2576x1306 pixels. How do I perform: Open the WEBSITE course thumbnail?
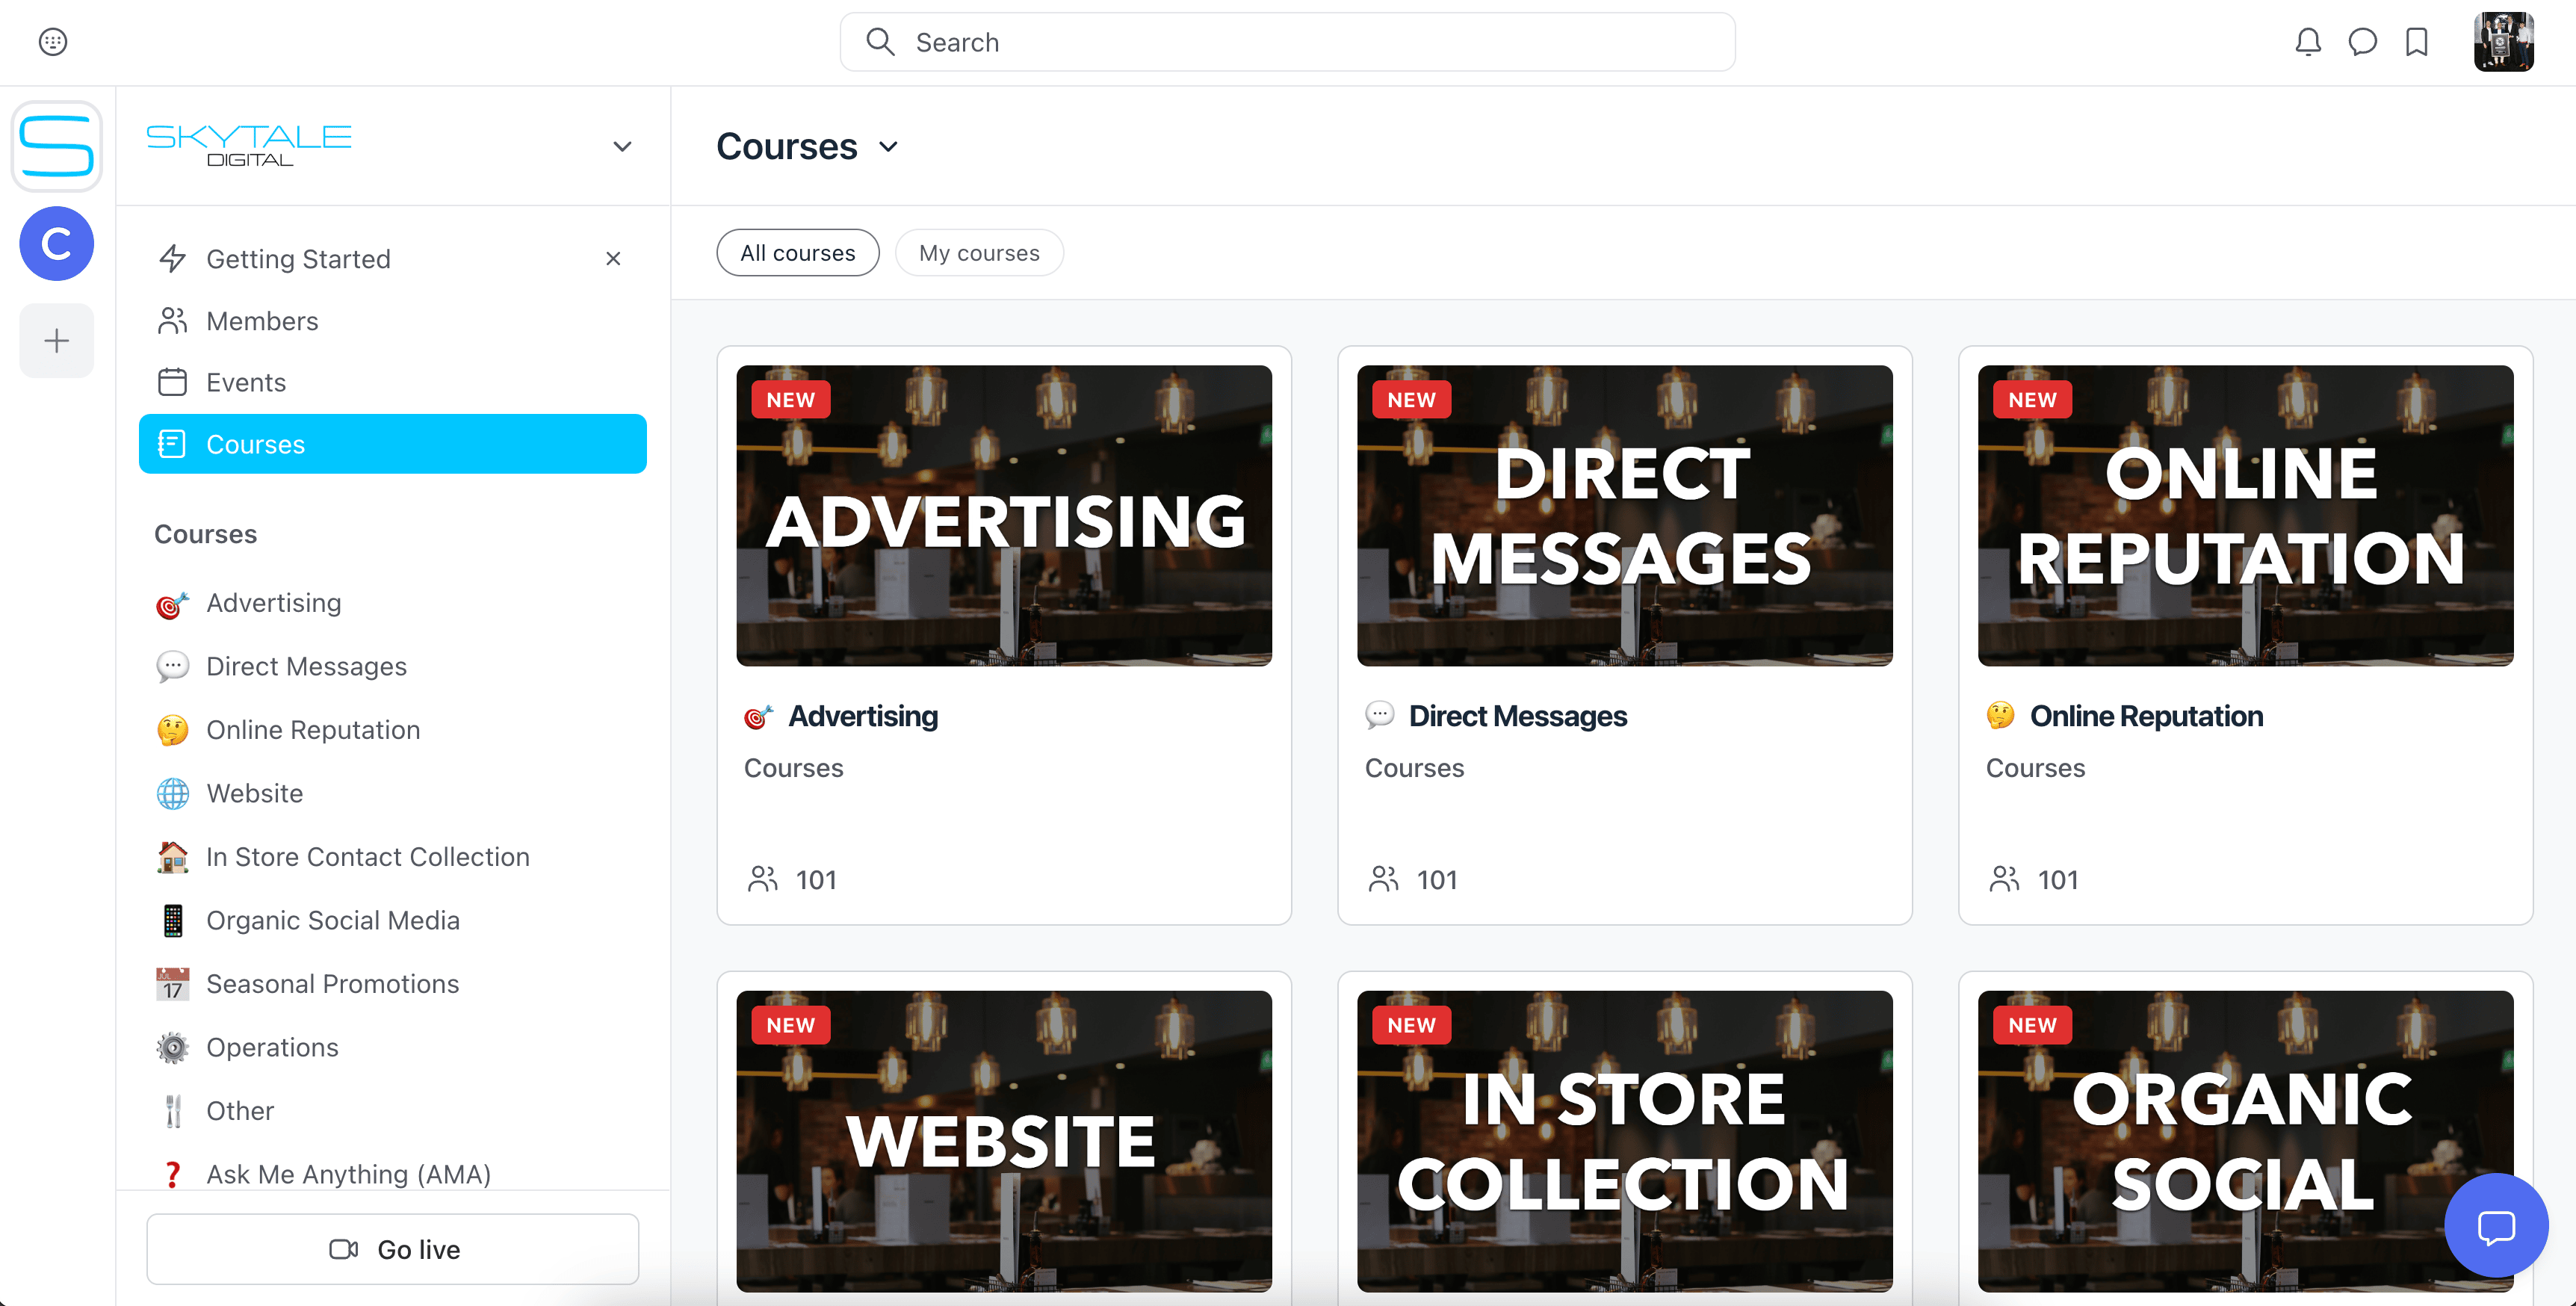coord(1004,1141)
